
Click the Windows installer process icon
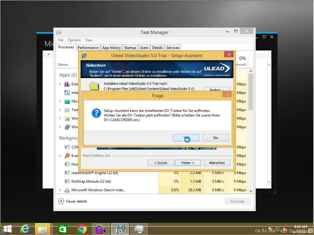coord(67,127)
